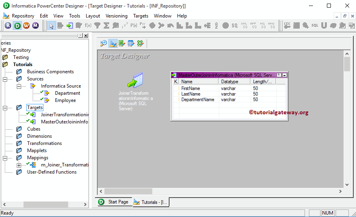Select the arrow pointer tool
The height and width of the screenshot is (217, 356).
click(51, 26)
